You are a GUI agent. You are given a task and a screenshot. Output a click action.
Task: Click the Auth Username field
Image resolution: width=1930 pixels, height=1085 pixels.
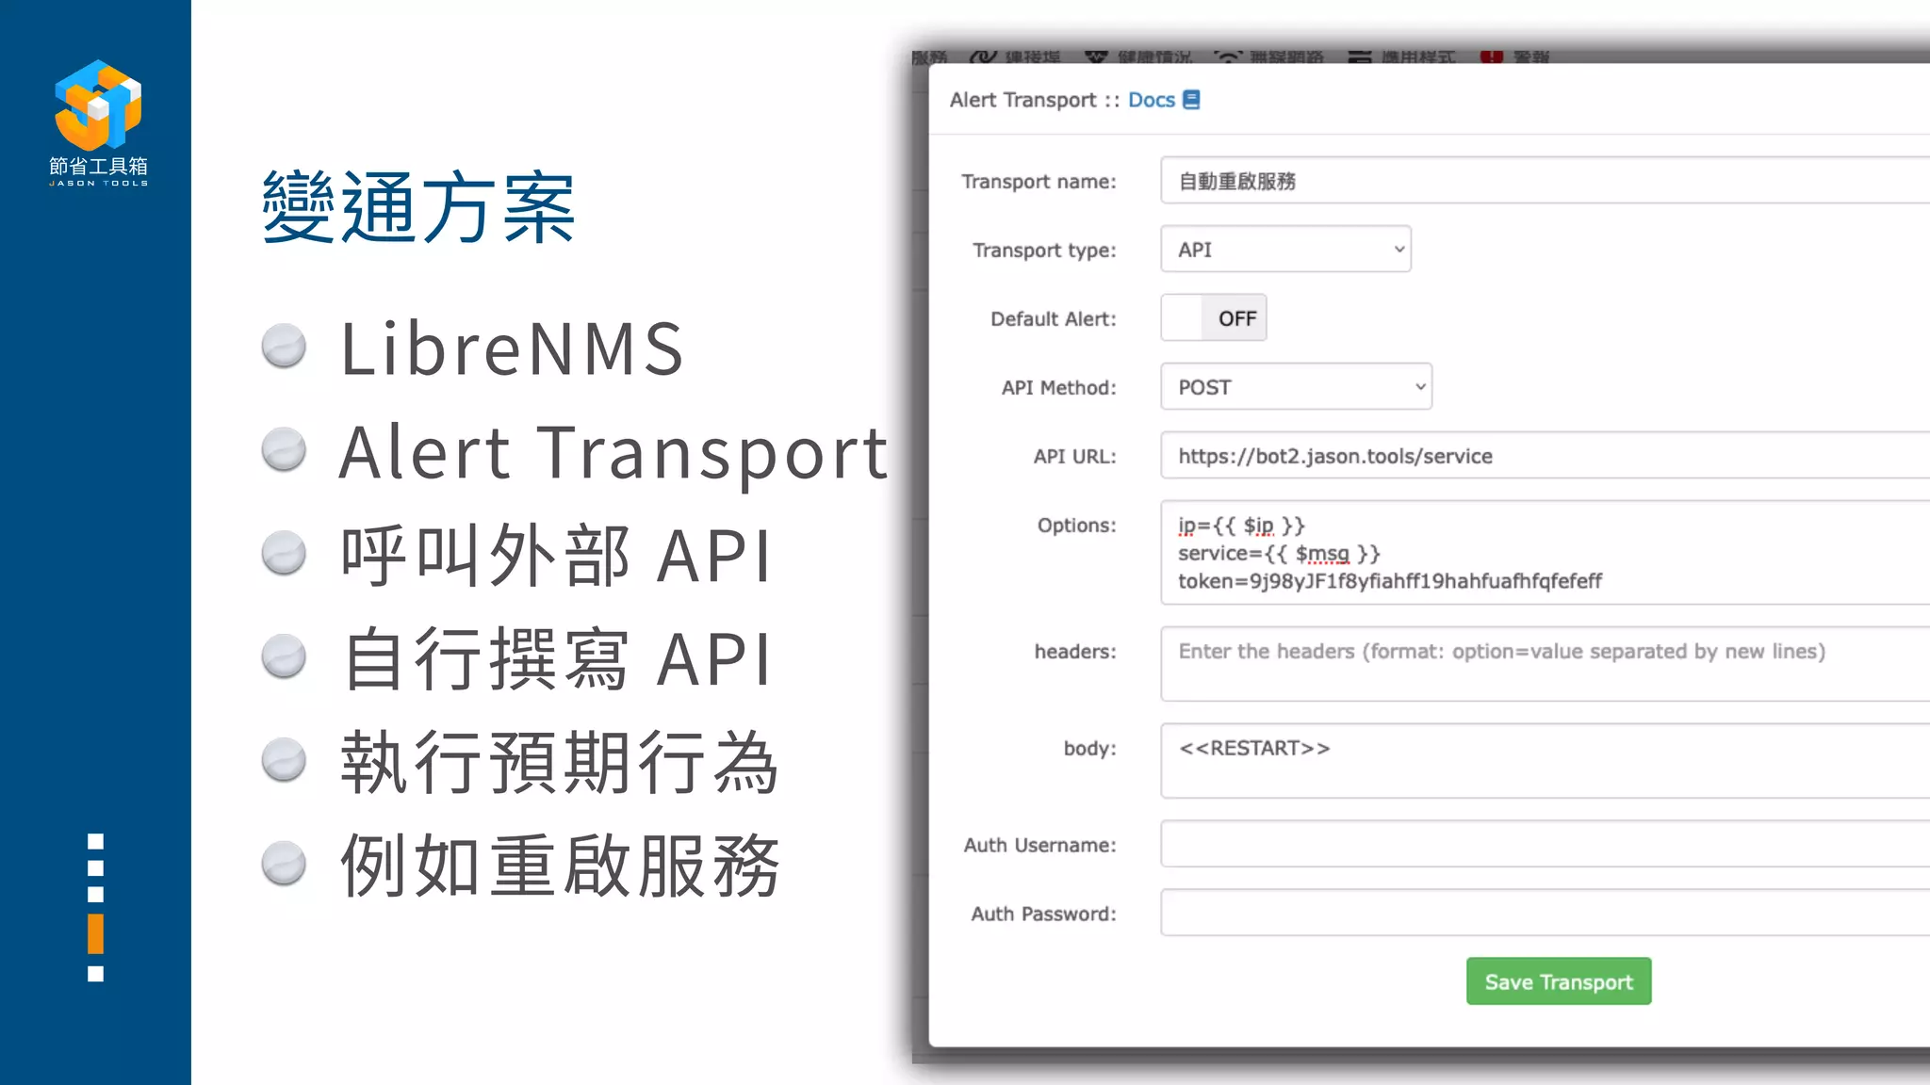click(1546, 844)
